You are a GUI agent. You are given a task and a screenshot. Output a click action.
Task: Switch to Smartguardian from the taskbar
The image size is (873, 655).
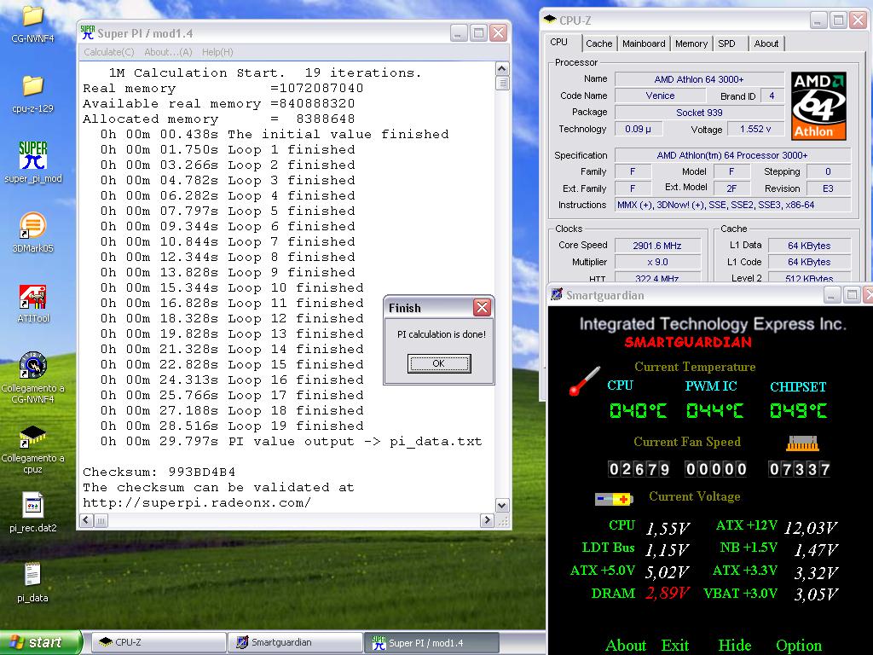295,643
